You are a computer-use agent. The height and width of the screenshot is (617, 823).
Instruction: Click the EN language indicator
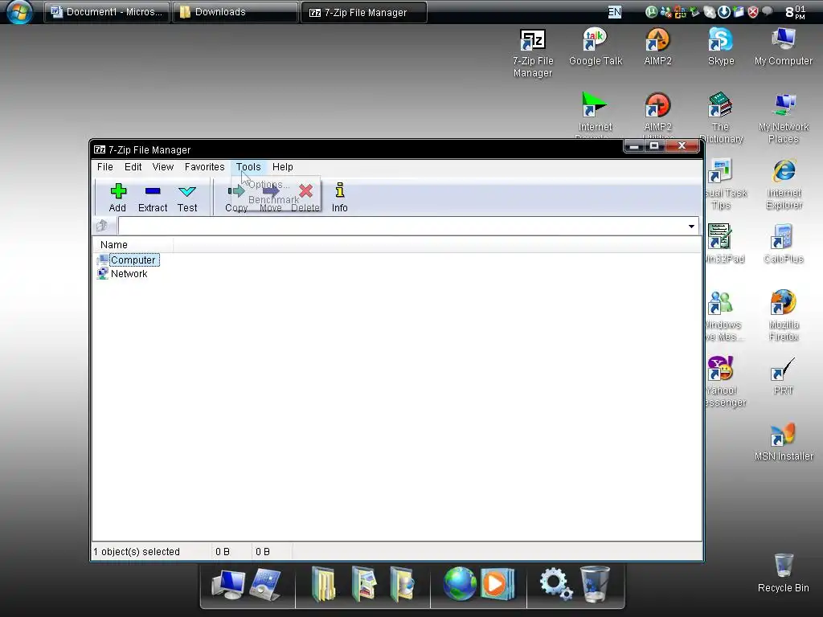click(x=614, y=12)
